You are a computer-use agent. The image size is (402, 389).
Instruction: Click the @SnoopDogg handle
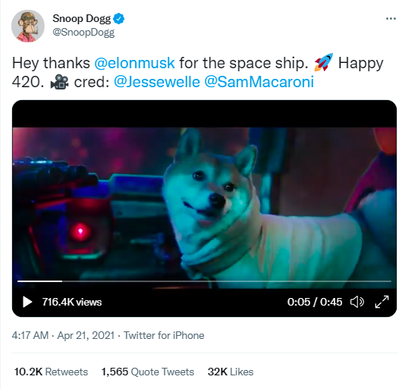[83, 33]
